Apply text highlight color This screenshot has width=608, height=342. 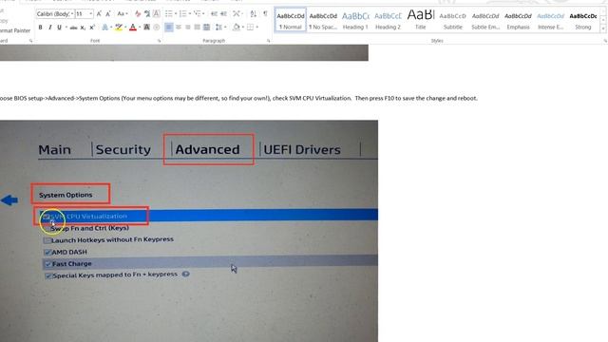(x=119, y=28)
